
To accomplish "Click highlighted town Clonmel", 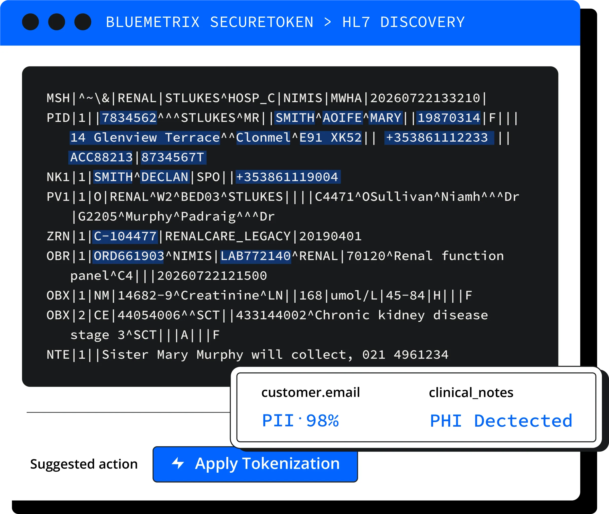I will (263, 138).
